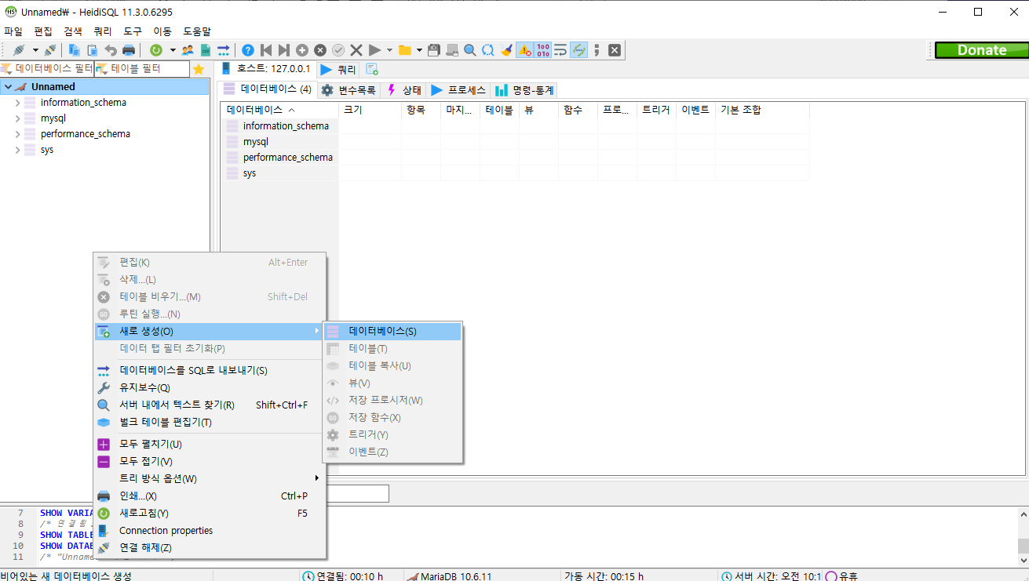Collapse the Unnamed session tree node
1029x581 pixels.
point(7,87)
